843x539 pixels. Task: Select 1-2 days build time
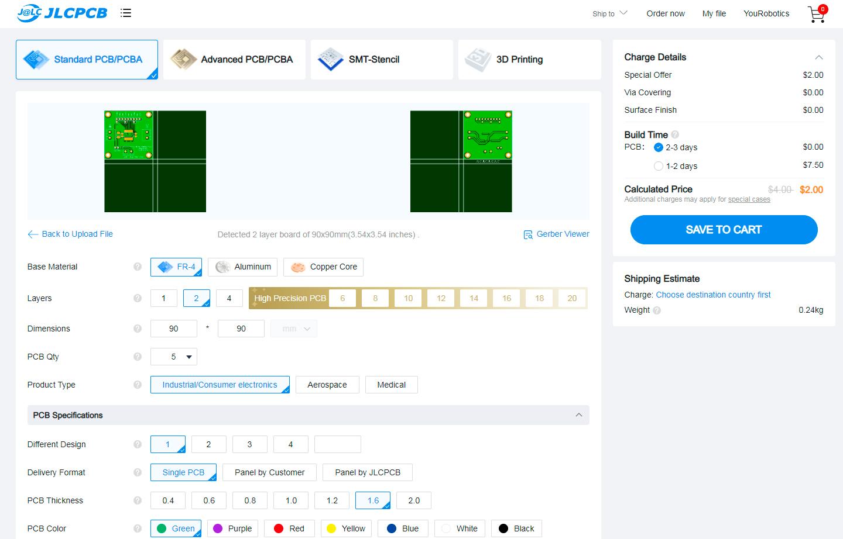click(659, 166)
